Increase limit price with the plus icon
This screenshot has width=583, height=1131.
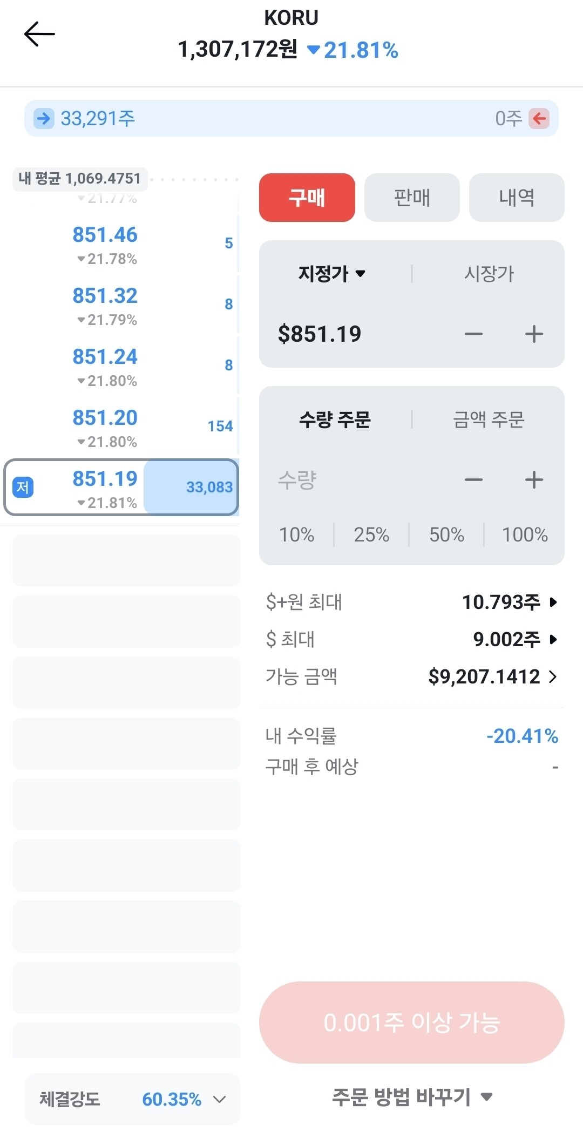pyautogui.click(x=534, y=334)
